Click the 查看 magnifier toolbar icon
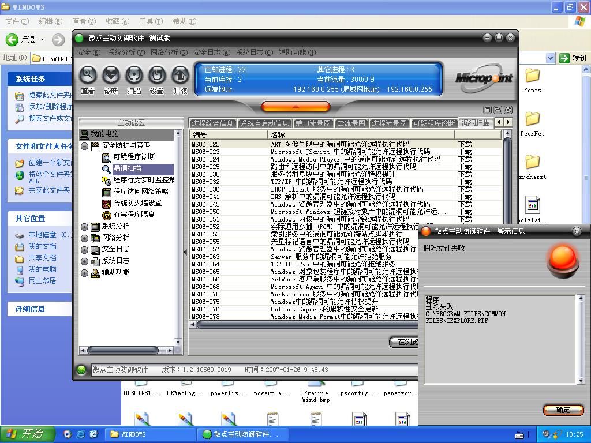591x443 pixels. click(88, 75)
